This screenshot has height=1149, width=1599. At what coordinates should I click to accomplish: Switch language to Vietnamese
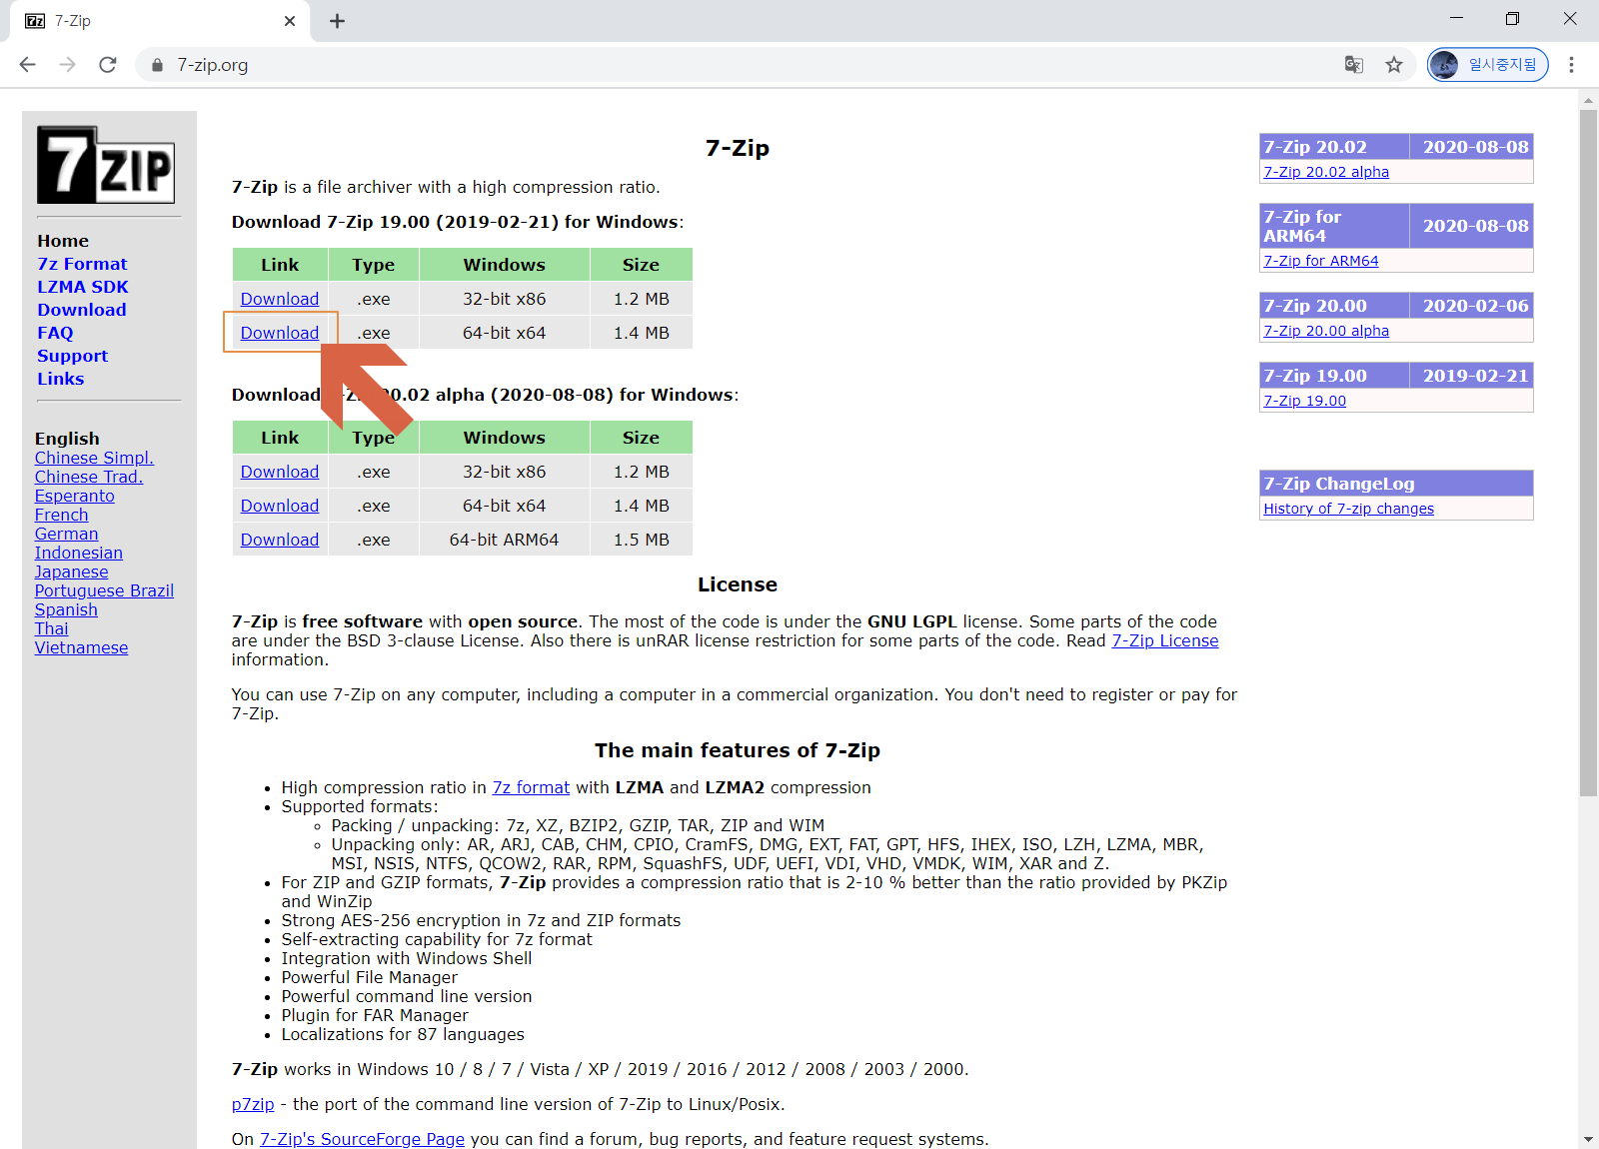click(x=82, y=647)
